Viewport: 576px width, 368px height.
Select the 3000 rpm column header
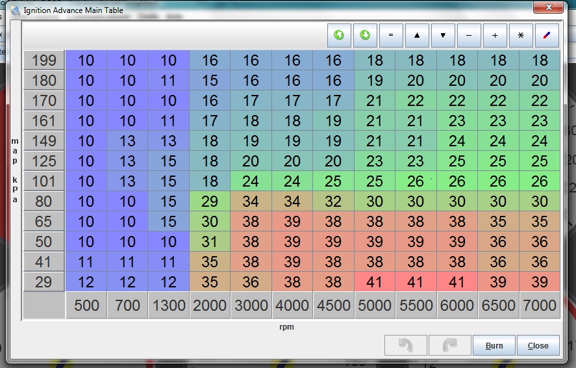pos(251,305)
